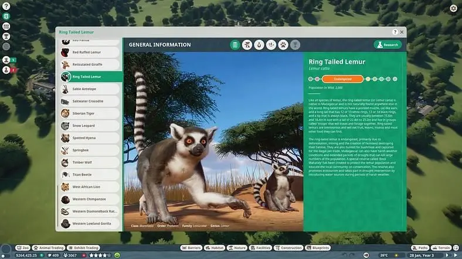Select Western Lowland Gorilla in the list
The image size is (462, 259).
click(x=90, y=223)
